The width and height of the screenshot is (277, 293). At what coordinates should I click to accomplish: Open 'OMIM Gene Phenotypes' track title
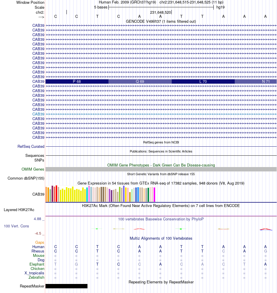(161, 165)
